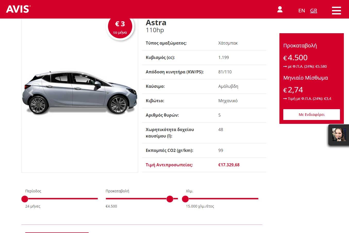Open the hamburger menu
The image size is (349, 233).
[336, 10]
